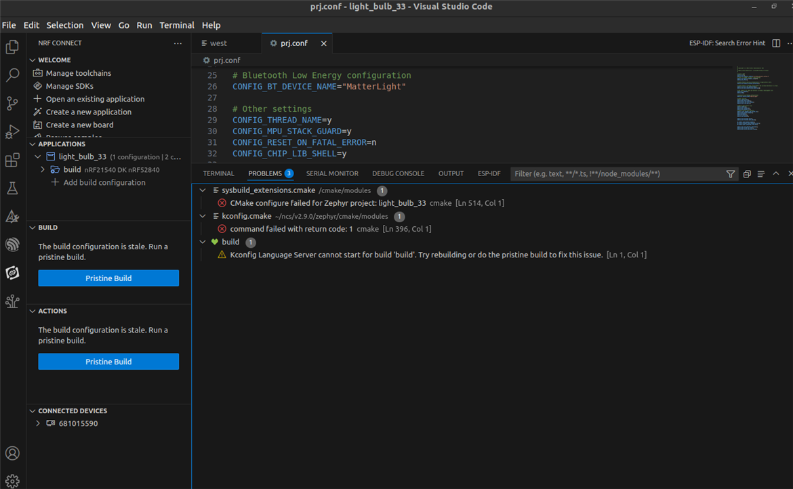
Task: Collapse kconfig.cmake problem group
Action: point(203,216)
